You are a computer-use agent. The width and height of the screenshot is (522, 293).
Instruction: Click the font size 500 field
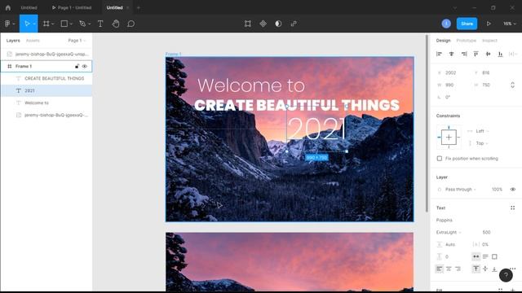pyautogui.click(x=486, y=232)
